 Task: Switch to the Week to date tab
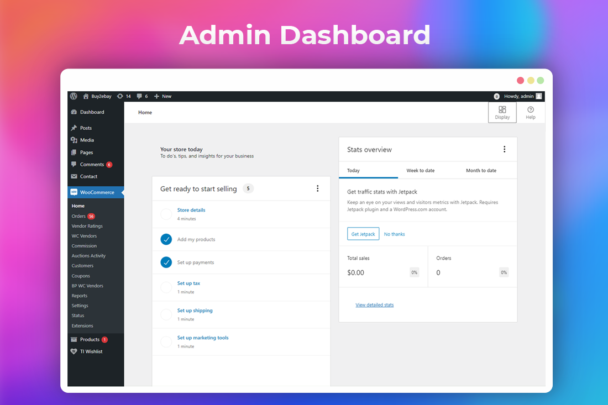421,171
